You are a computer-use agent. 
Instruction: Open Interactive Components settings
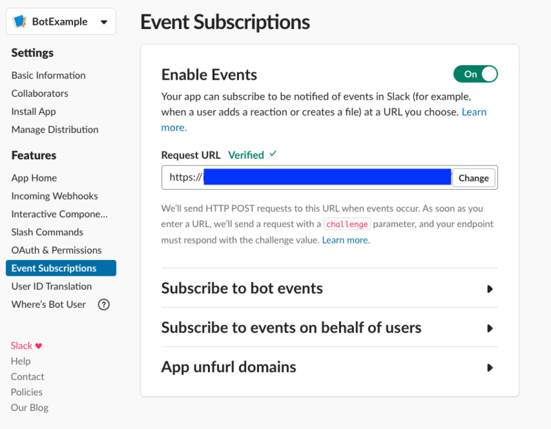[60, 214]
